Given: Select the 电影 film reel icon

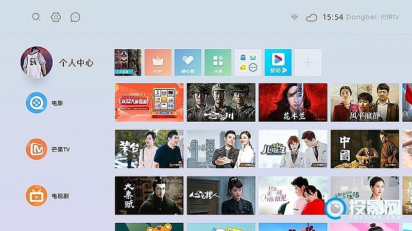Looking at the screenshot, I should point(37,103).
